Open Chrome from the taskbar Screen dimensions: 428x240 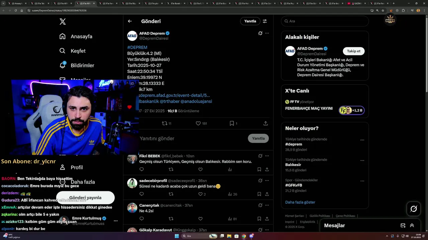(x=244, y=236)
